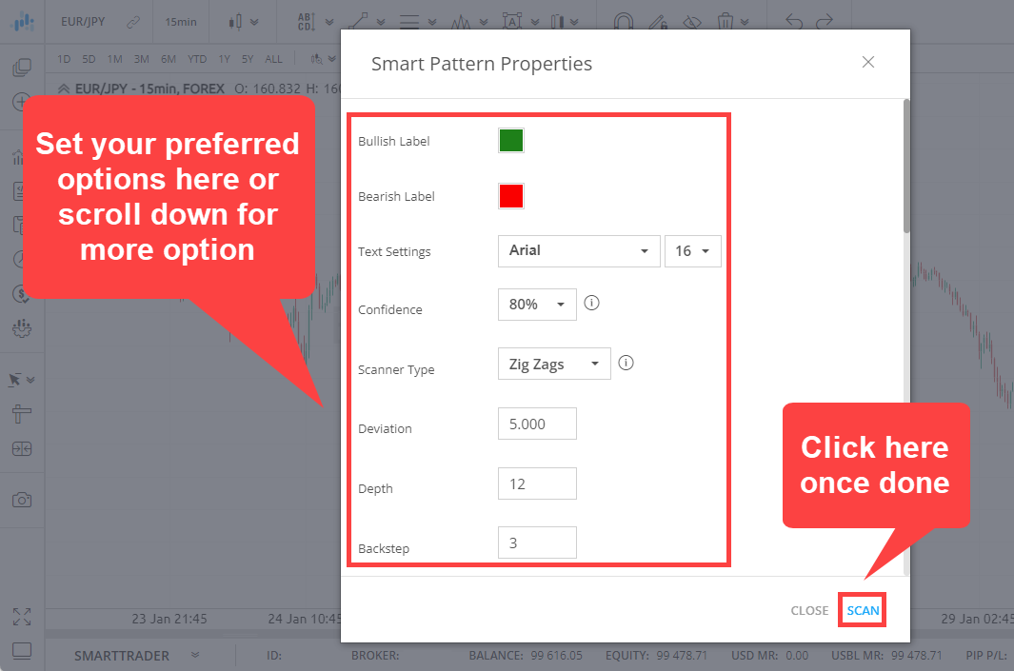Hide all drawings with the eye icon
This screenshot has width=1014, height=671.
(692, 21)
